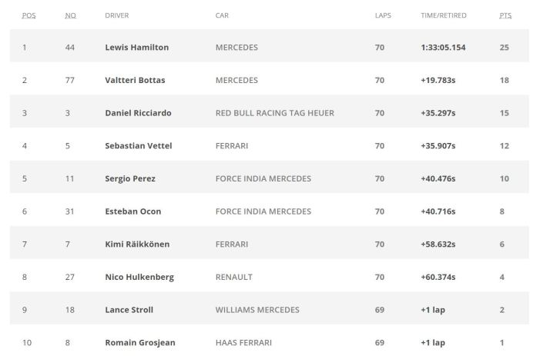Viewport: 540px width, 356px height.
Task: Click the LAPS column header
Action: pos(383,15)
